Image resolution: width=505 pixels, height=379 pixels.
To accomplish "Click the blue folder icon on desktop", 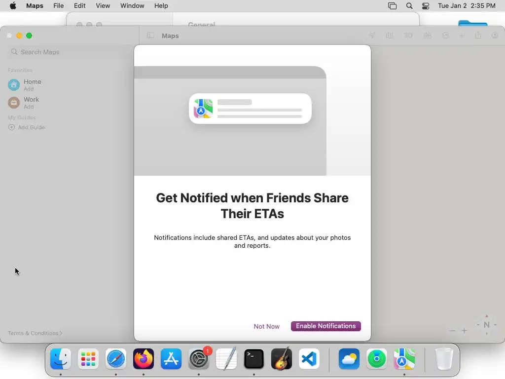I will pyautogui.click(x=472, y=23).
